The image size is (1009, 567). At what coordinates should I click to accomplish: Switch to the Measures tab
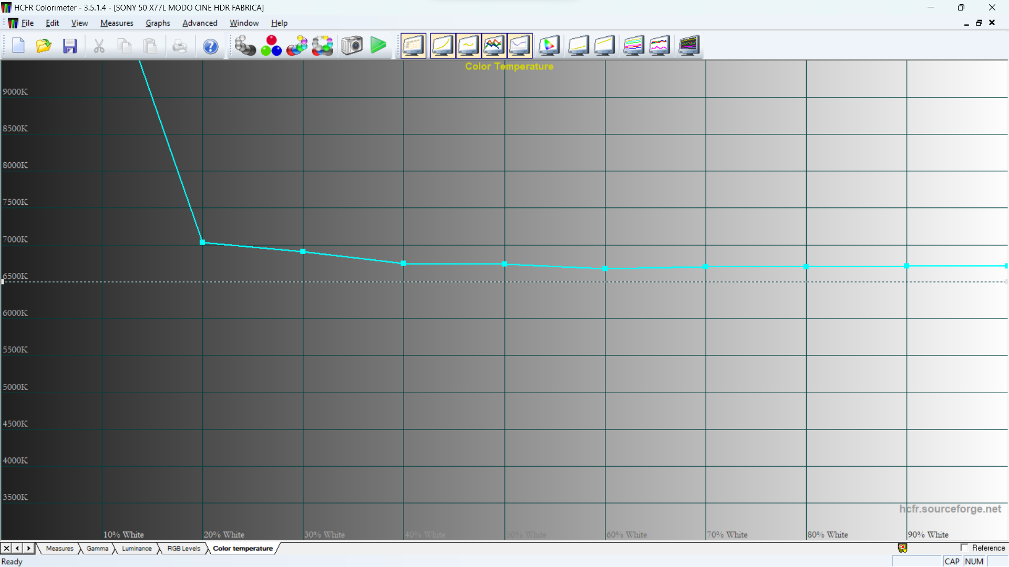pyautogui.click(x=59, y=549)
